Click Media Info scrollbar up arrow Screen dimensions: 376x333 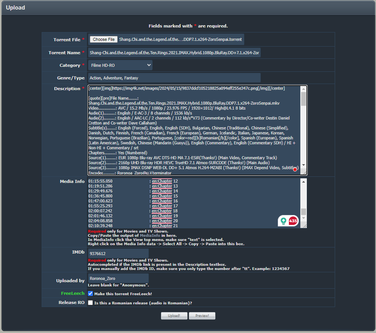(303, 181)
